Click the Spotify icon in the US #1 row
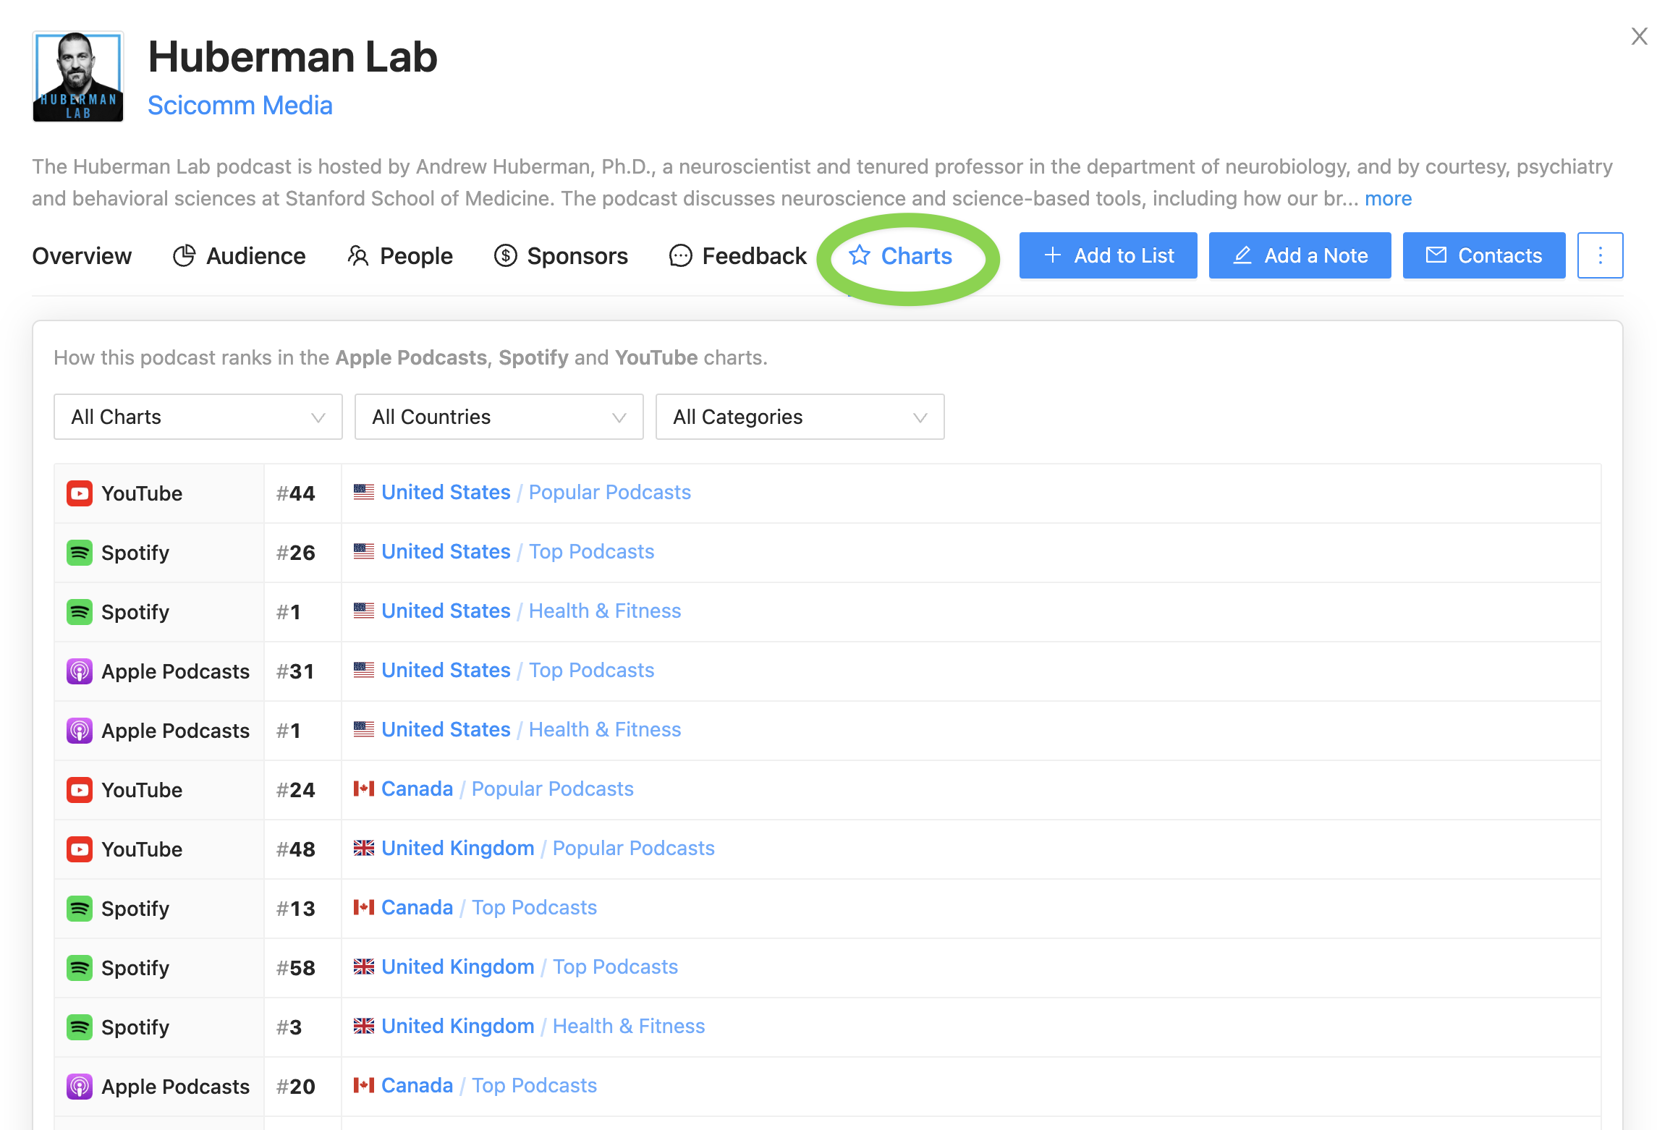1657x1130 pixels. tap(80, 612)
